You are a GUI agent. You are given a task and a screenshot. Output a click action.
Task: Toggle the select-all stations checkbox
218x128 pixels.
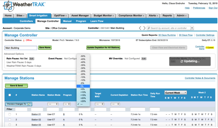click(x=10, y=95)
